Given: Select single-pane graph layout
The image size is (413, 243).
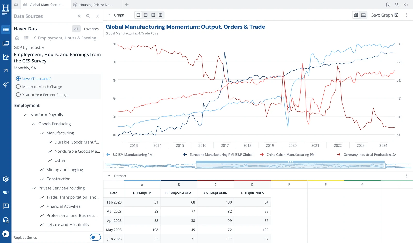Looking at the screenshot, I should tap(138, 15).
